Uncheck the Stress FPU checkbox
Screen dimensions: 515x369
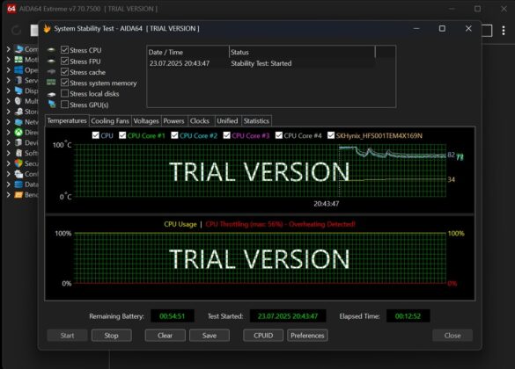(x=64, y=61)
